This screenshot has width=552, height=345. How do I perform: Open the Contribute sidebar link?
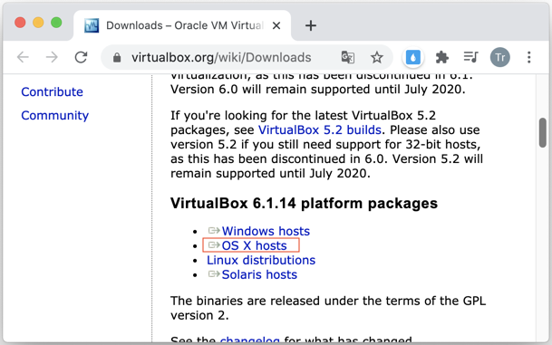coord(52,91)
